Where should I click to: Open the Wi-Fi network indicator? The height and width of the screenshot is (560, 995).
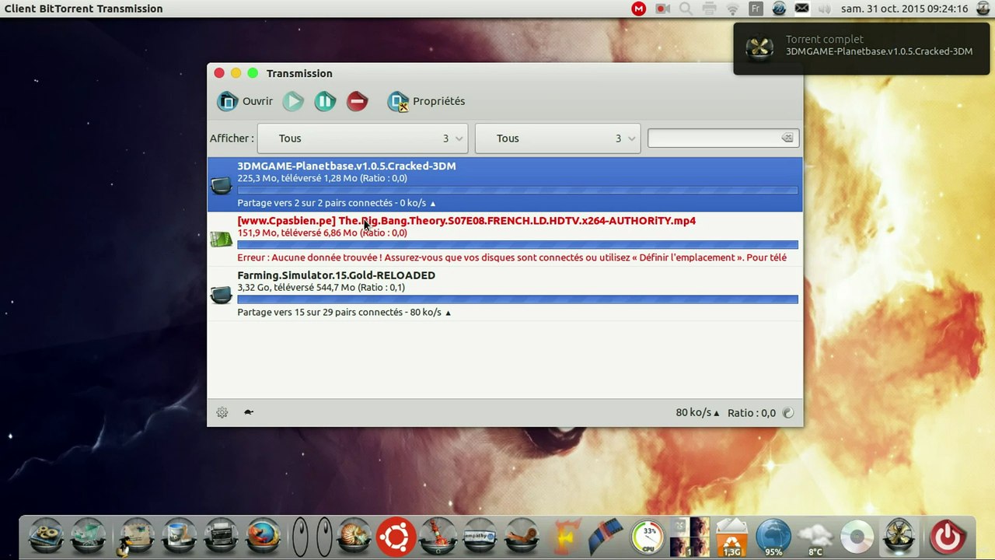[732, 9]
